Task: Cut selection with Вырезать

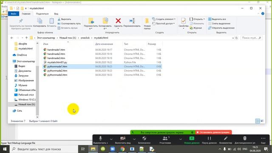Action: pos(64,19)
